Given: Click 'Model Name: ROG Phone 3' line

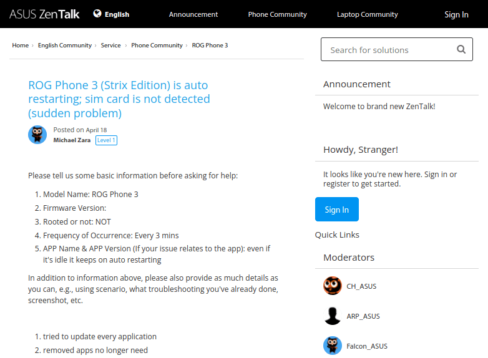Looking at the screenshot, I should (90, 195).
